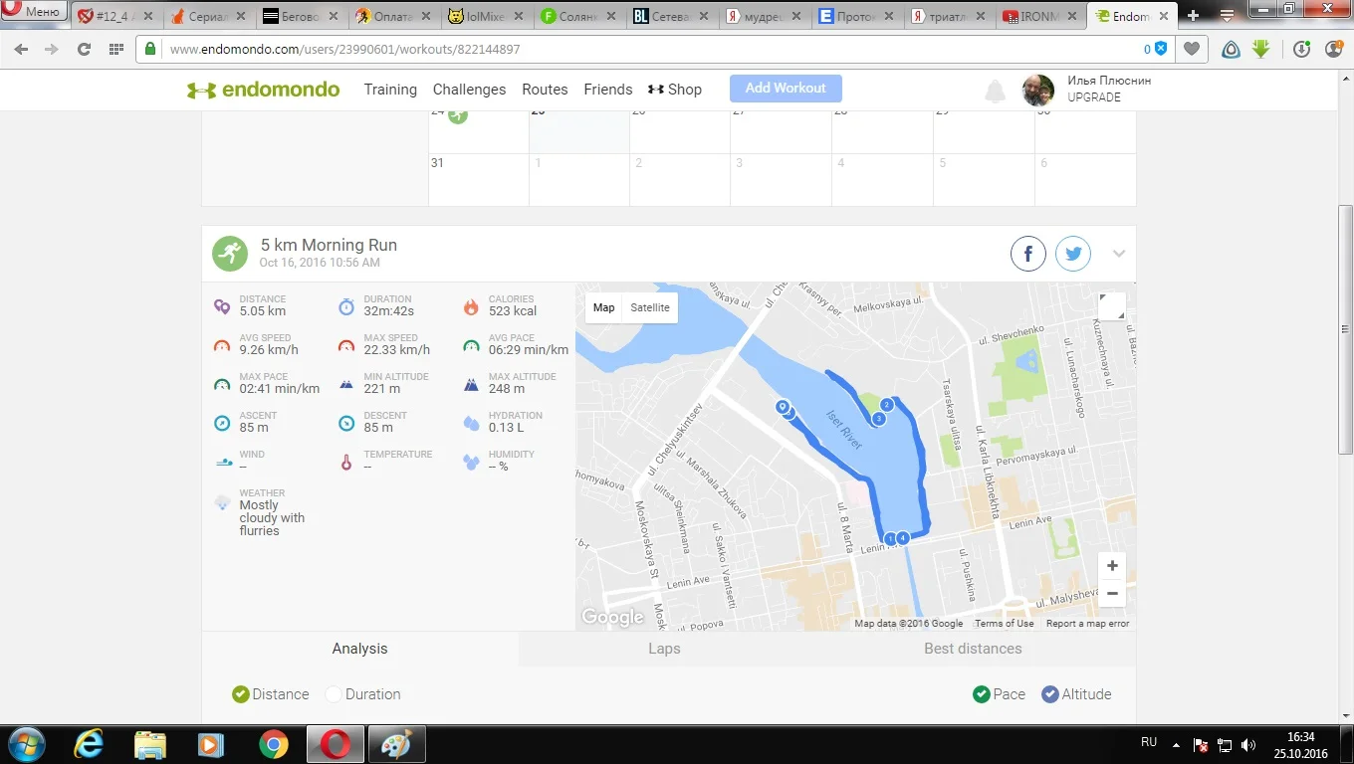Open the Shop link
The width and height of the screenshot is (1354, 764).
675,90
